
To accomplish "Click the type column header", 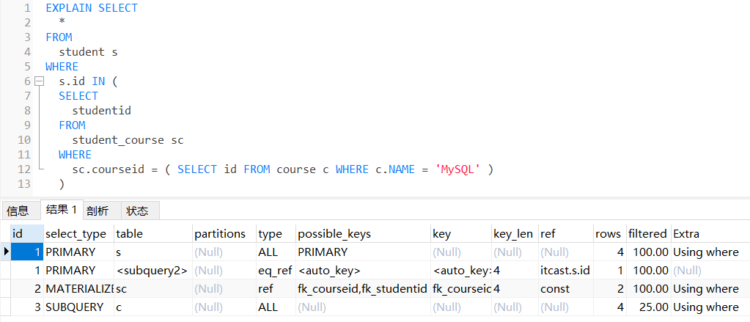I will pyautogui.click(x=276, y=234).
